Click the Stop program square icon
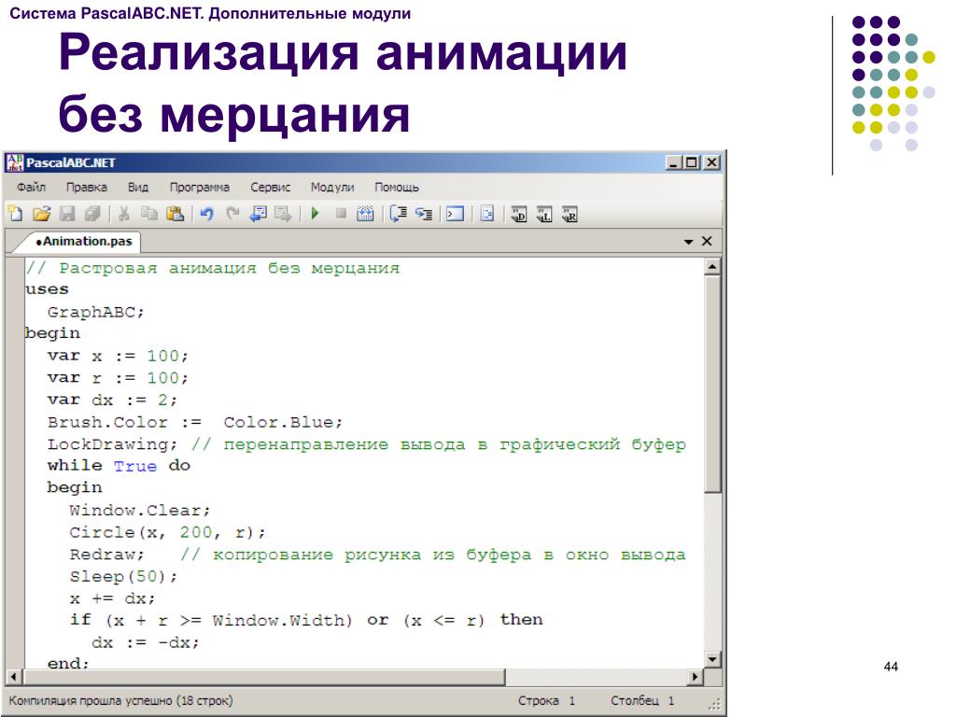This screenshot has height=717, width=956. (341, 214)
